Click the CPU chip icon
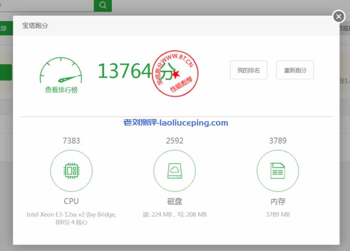This screenshot has height=251, width=350. point(71,171)
